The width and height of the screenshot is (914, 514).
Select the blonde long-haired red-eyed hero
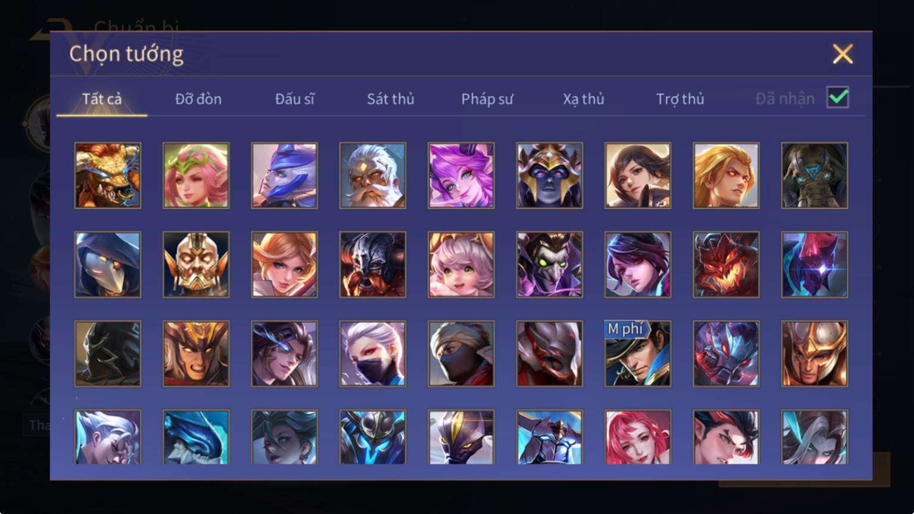coord(726,175)
